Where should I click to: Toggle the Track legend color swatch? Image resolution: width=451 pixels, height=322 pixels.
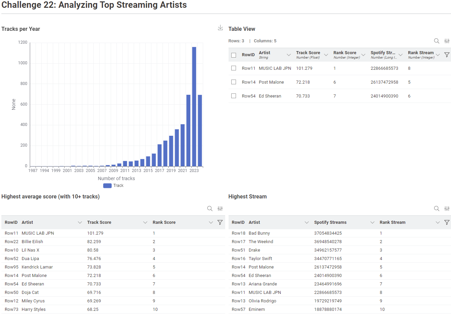point(107,186)
